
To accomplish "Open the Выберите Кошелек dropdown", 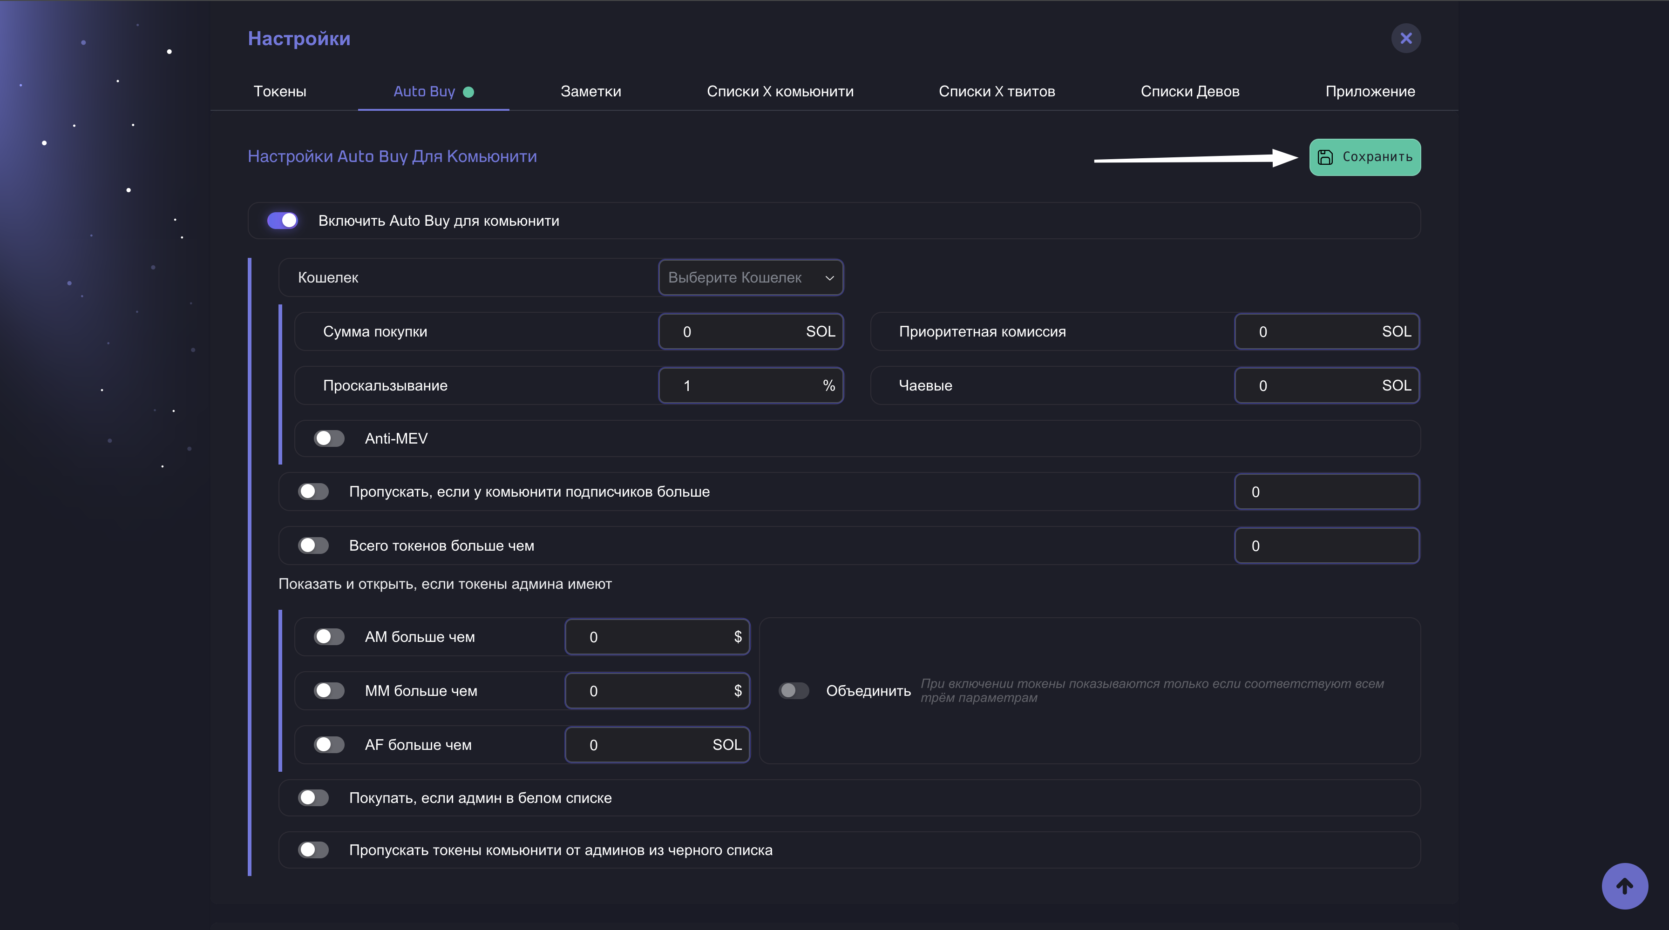I will 750,278.
